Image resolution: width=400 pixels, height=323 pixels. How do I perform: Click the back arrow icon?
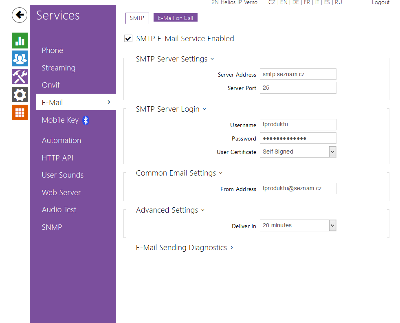click(x=20, y=15)
